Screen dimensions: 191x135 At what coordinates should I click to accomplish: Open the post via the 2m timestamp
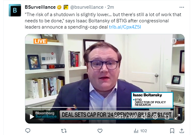(111, 7)
